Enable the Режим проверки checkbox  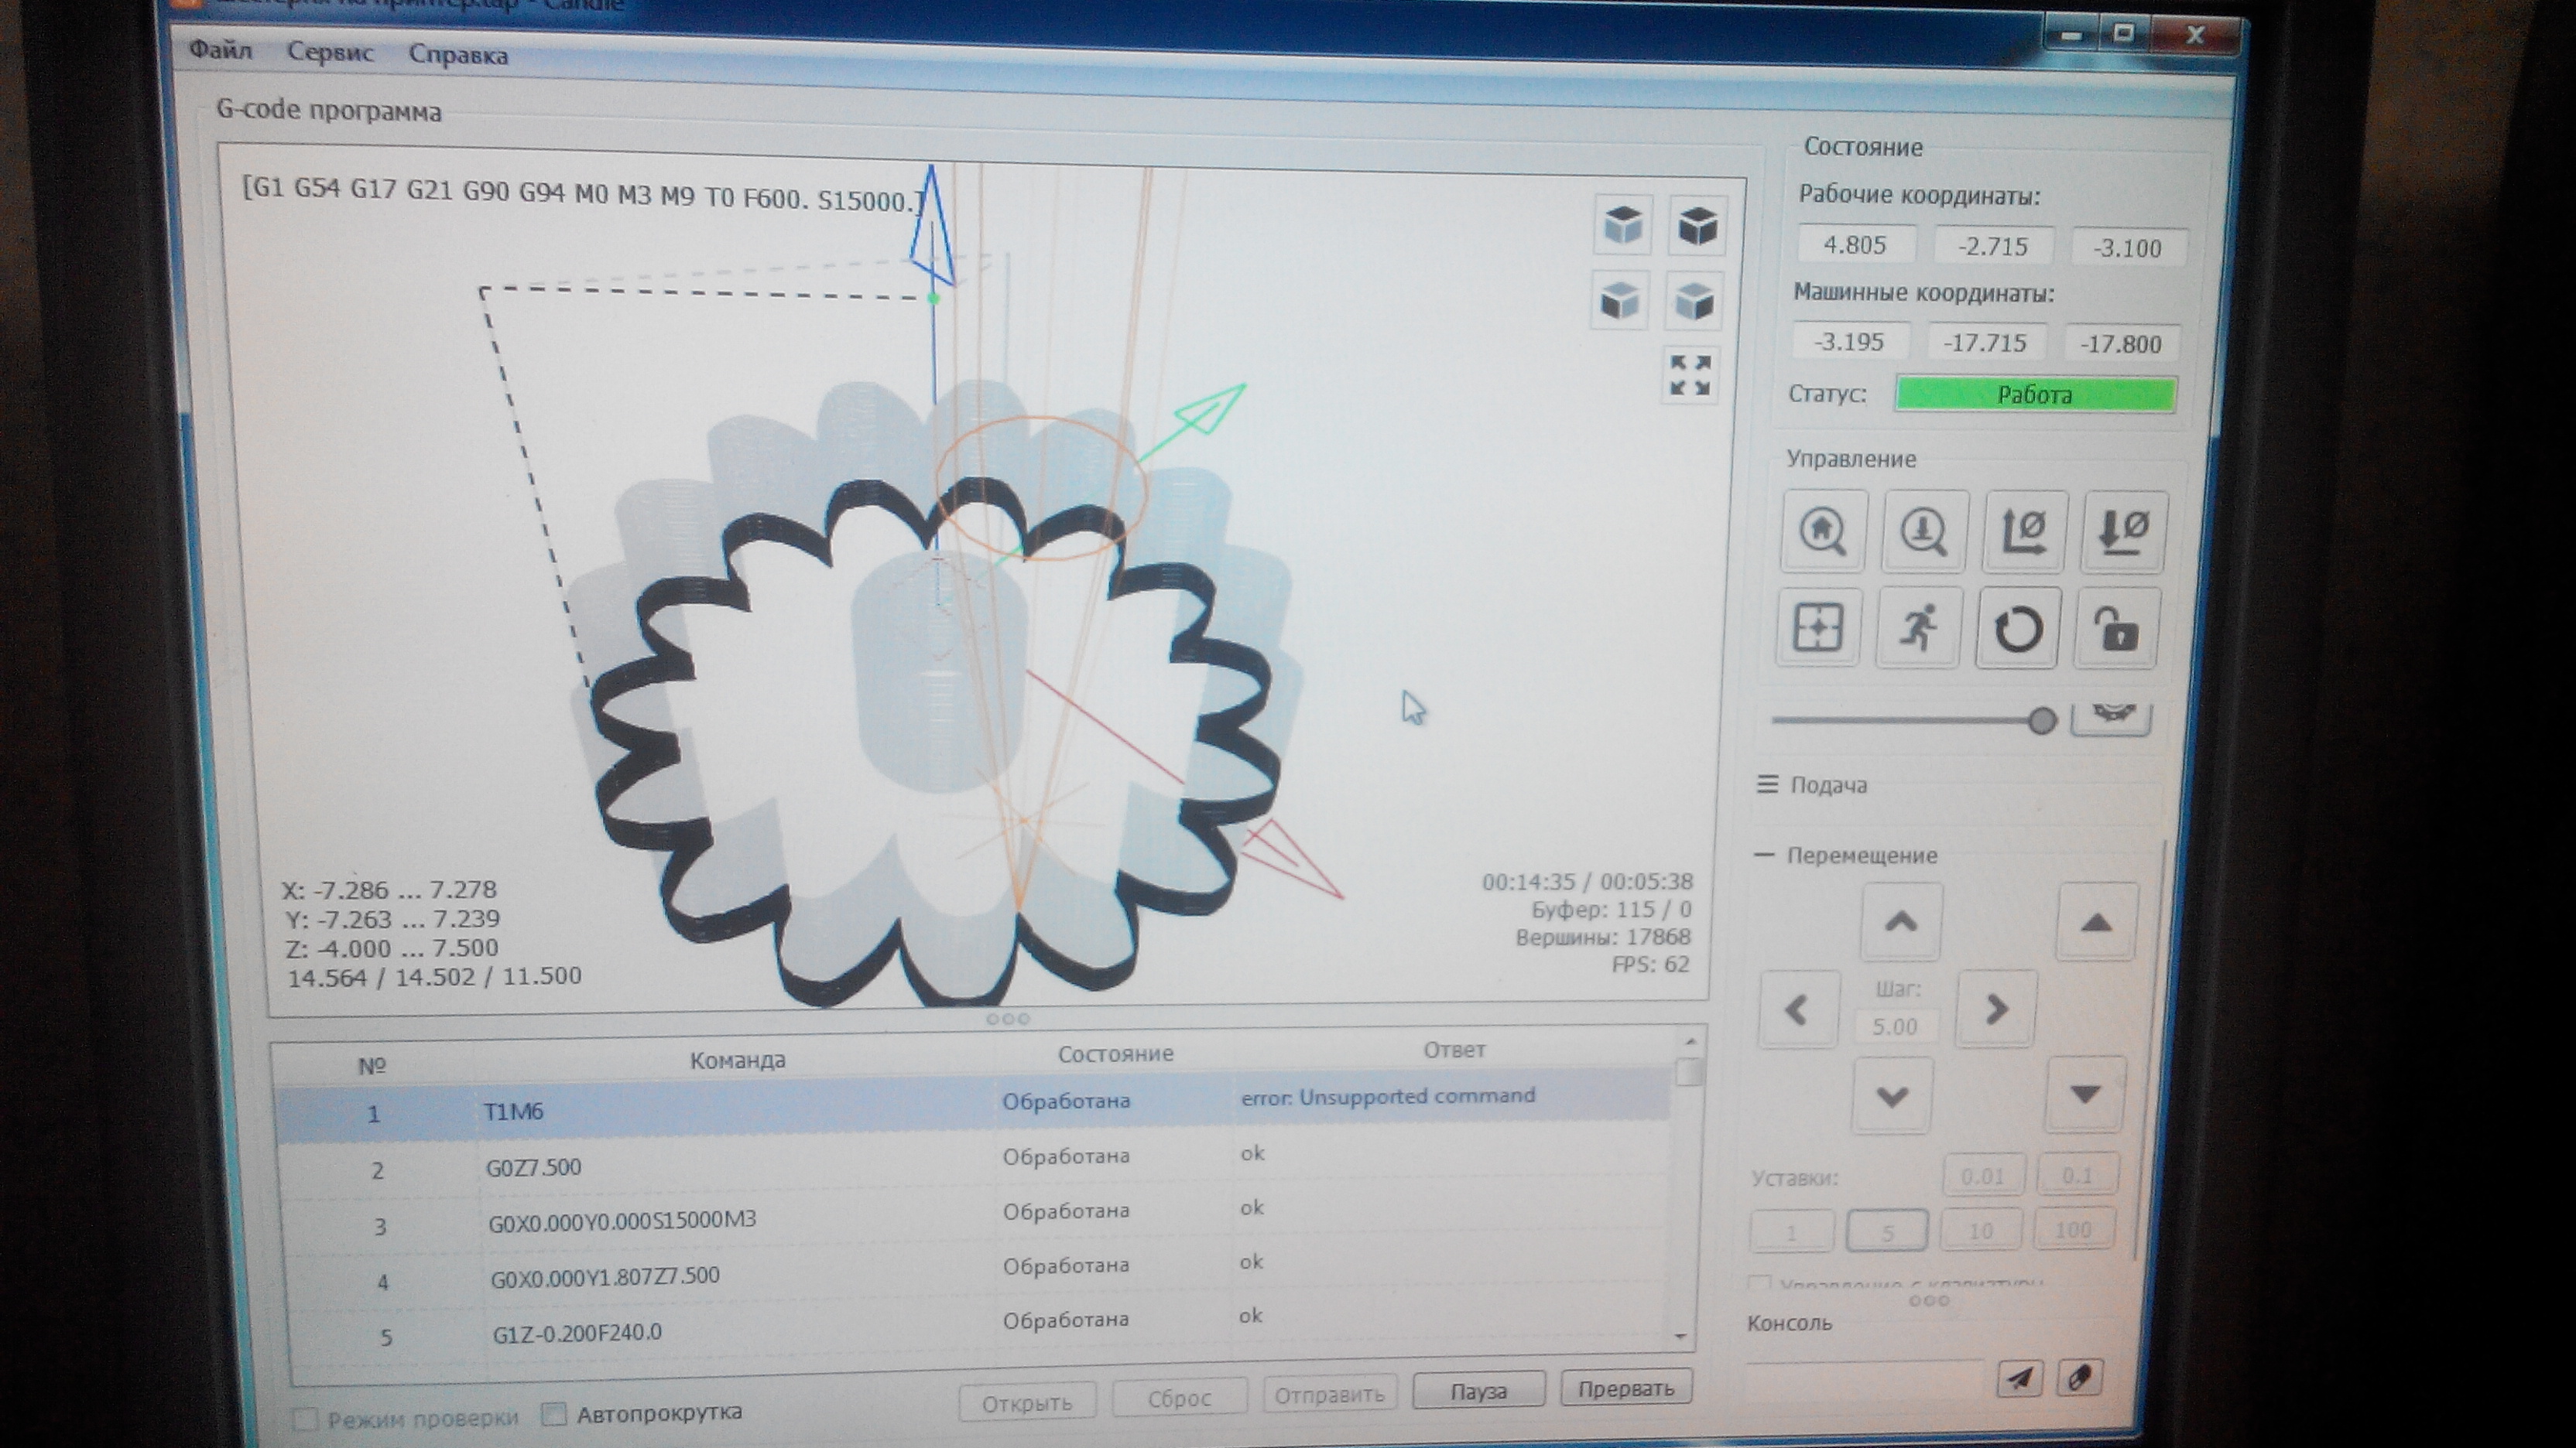tap(305, 1418)
